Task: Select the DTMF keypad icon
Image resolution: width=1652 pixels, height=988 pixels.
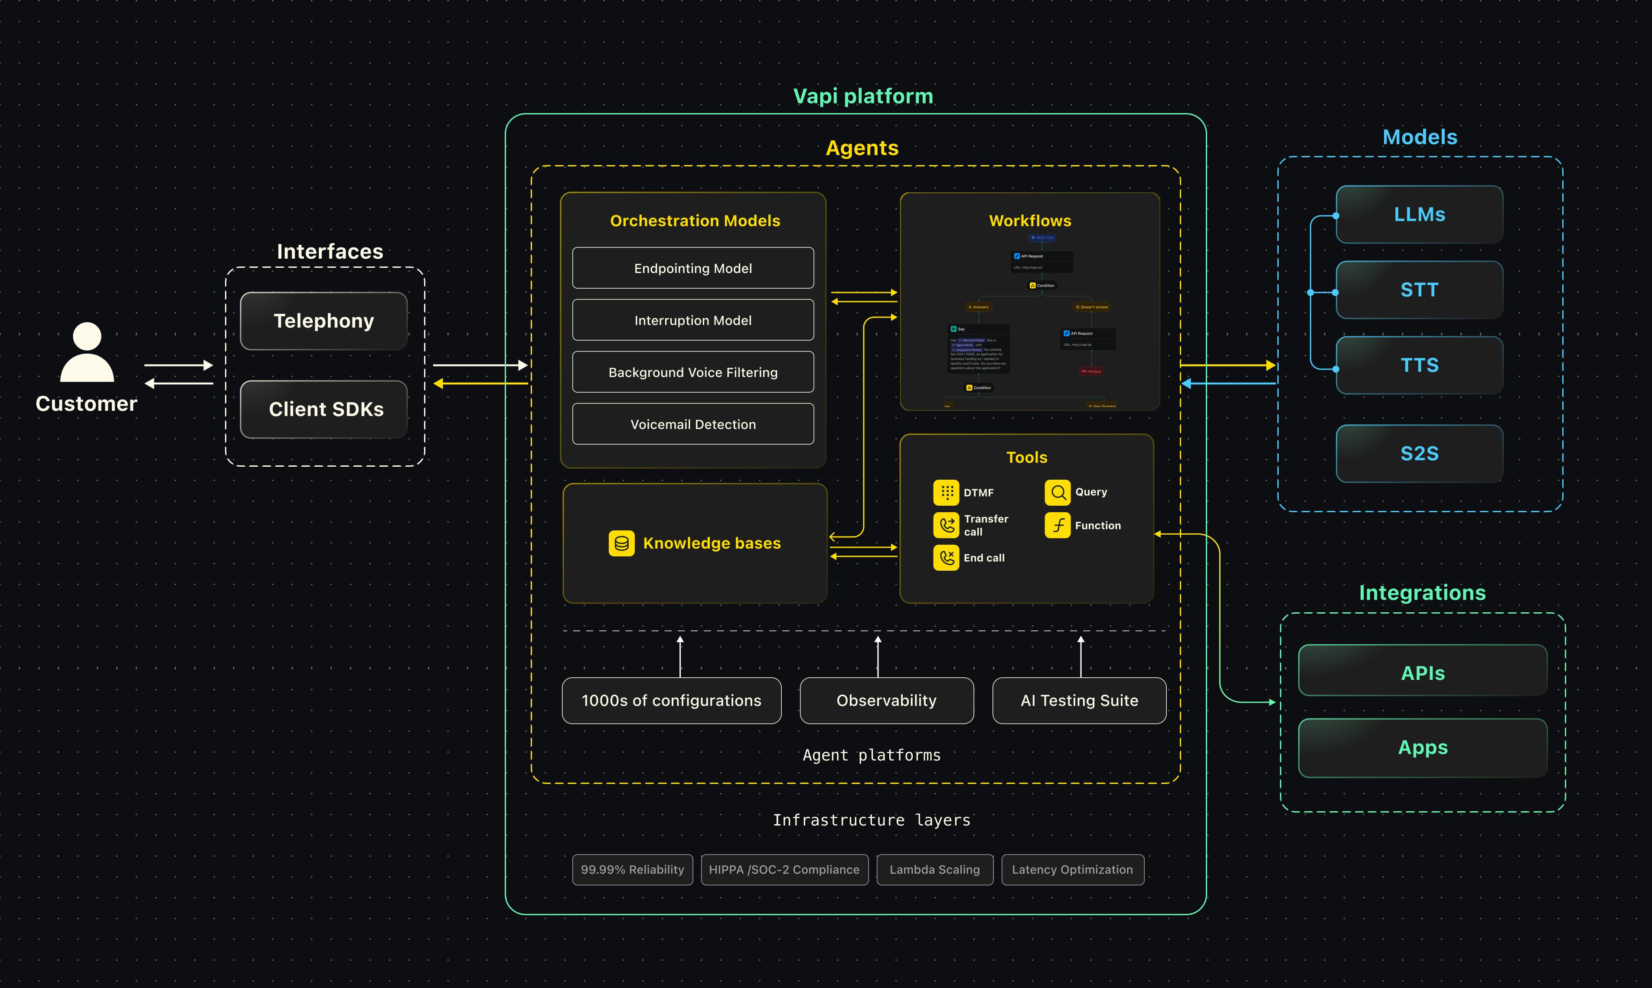Action: point(946,493)
